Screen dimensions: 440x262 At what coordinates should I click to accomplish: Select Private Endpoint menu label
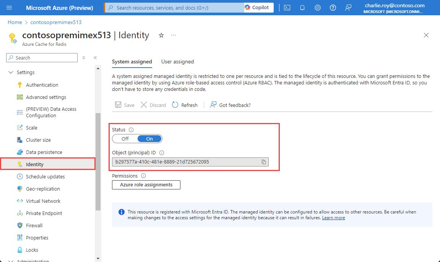coord(44,213)
